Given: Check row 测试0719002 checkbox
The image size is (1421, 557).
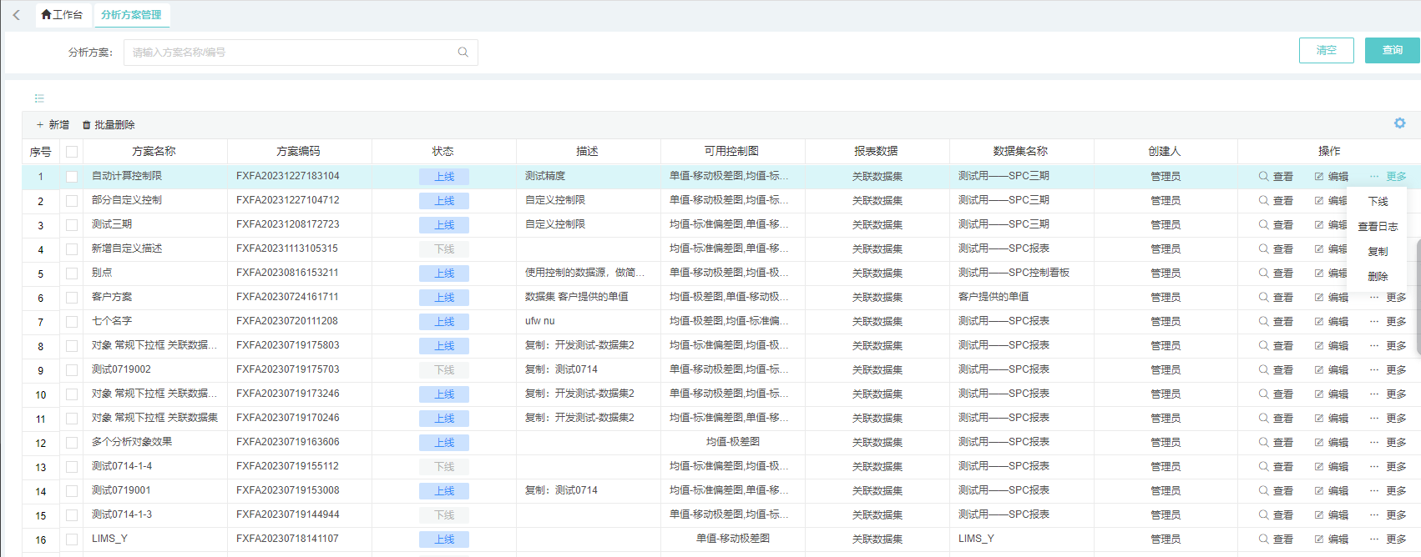Looking at the screenshot, I should click(72, 370).
